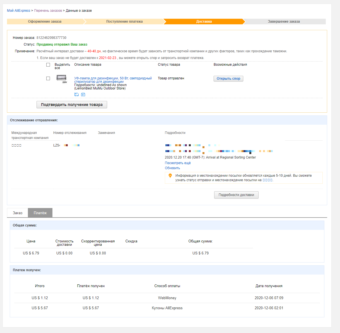The image size is (340, 333).
Task: Open 'Подробности доставки' button
Action: tap(236, 195)
